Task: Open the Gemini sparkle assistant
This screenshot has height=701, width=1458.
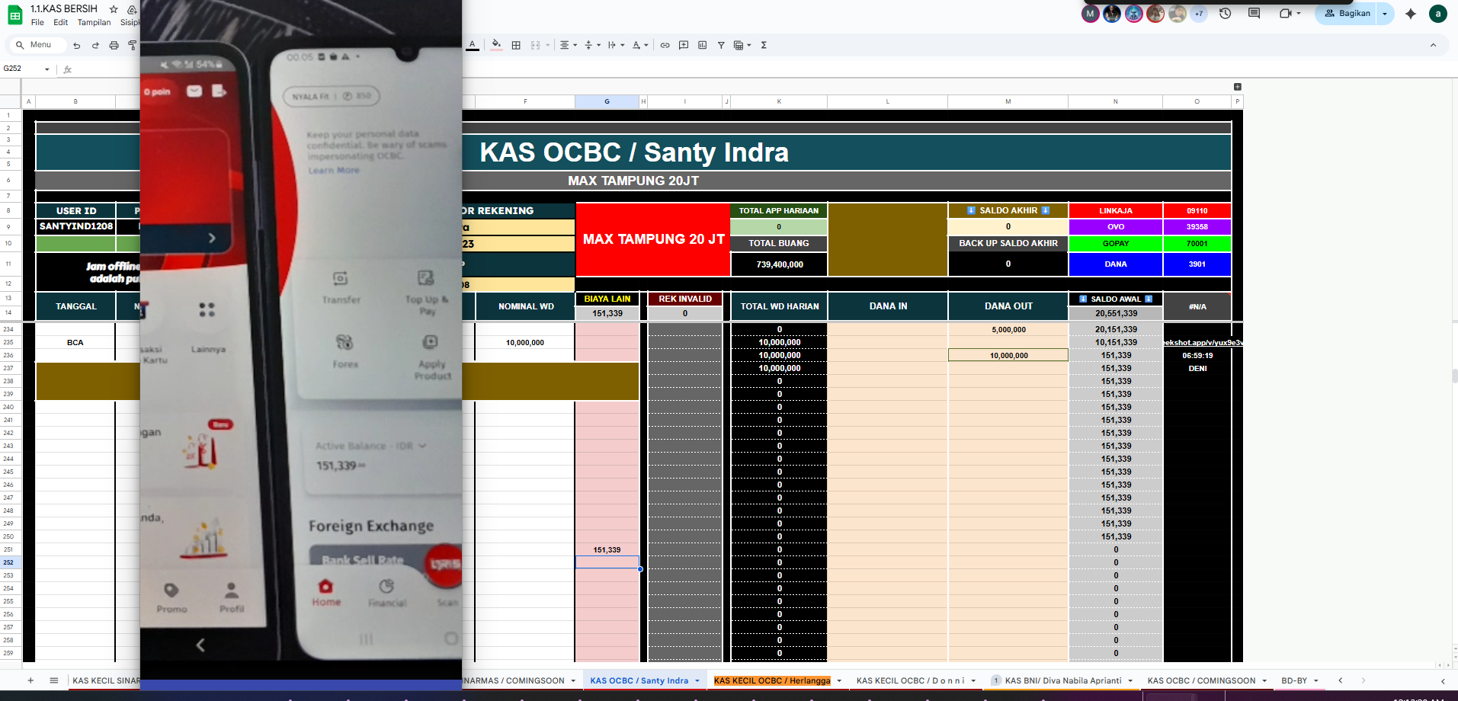Action: (x=1411, y=13)
